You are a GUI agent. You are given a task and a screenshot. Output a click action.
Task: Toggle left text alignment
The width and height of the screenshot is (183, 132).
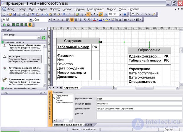point(68,20)
